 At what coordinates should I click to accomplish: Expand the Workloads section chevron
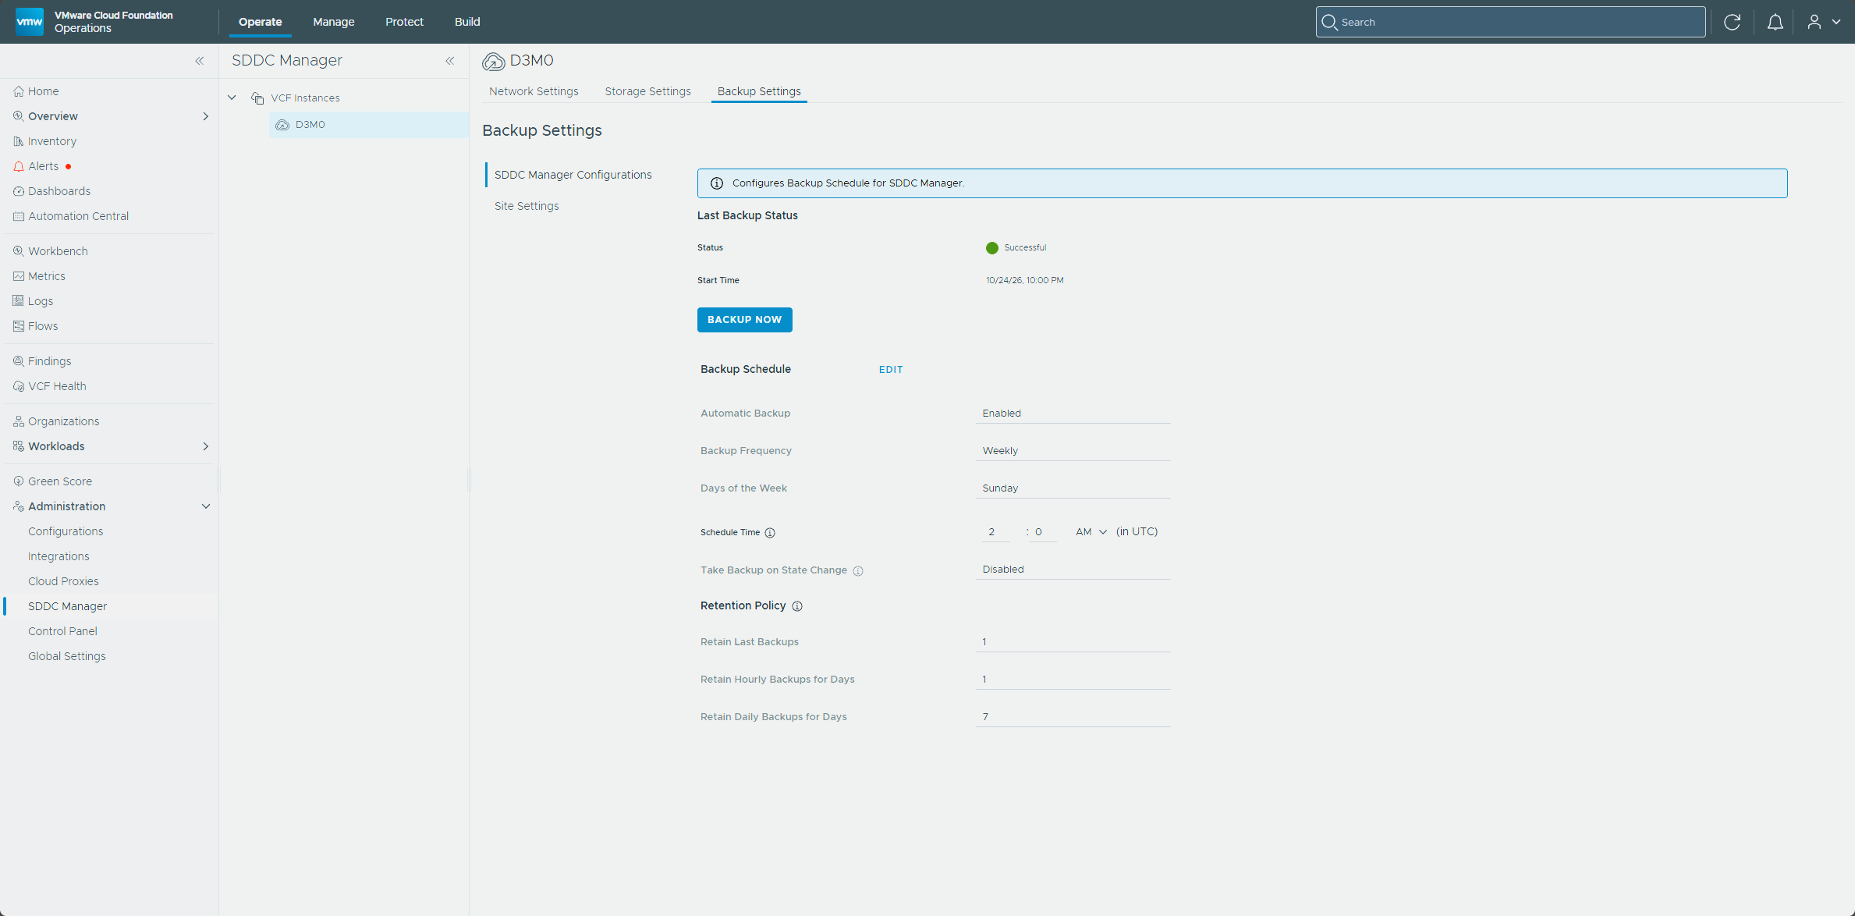tap(206, 446)
